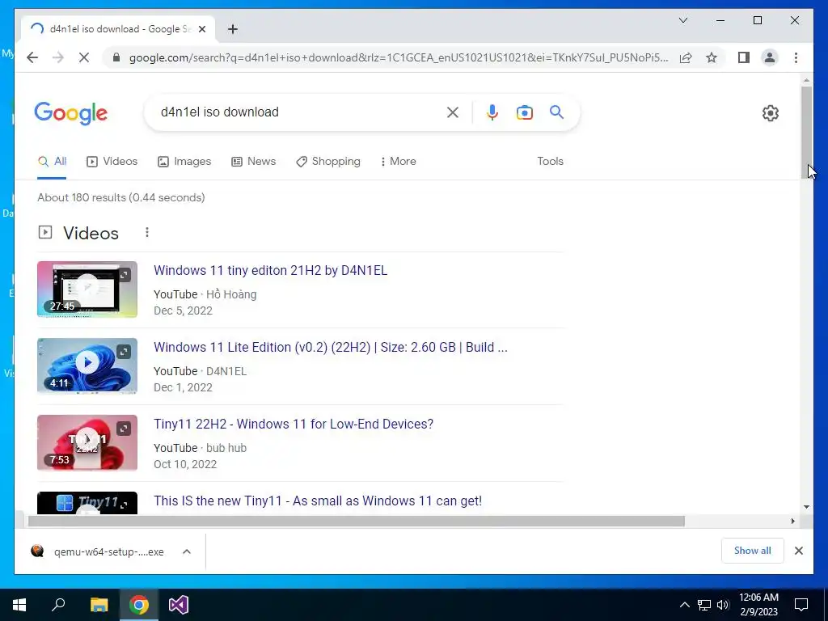
Task: Open Videos section three-dot options
Action: [x=147, y=232]
